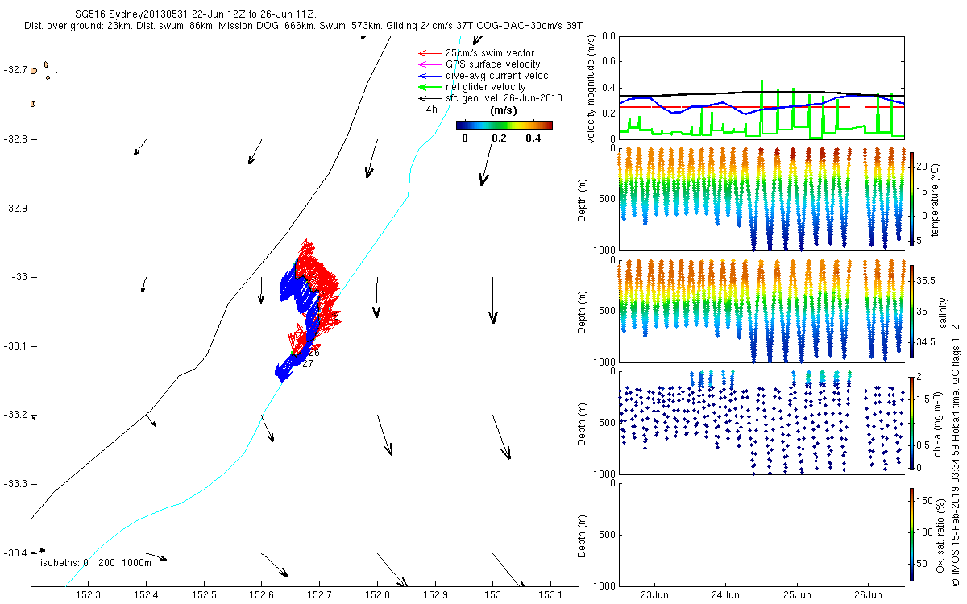Click the '26Jun' time axis tick
Screen dimensions: 967x604
tap(869, 596)
